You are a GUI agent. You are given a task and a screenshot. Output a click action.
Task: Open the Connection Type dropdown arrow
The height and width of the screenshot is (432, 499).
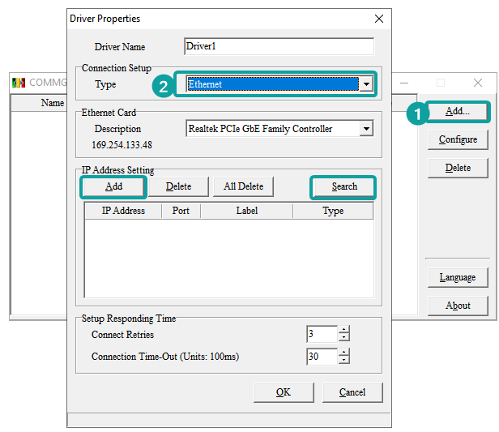(x=366, y=84)
